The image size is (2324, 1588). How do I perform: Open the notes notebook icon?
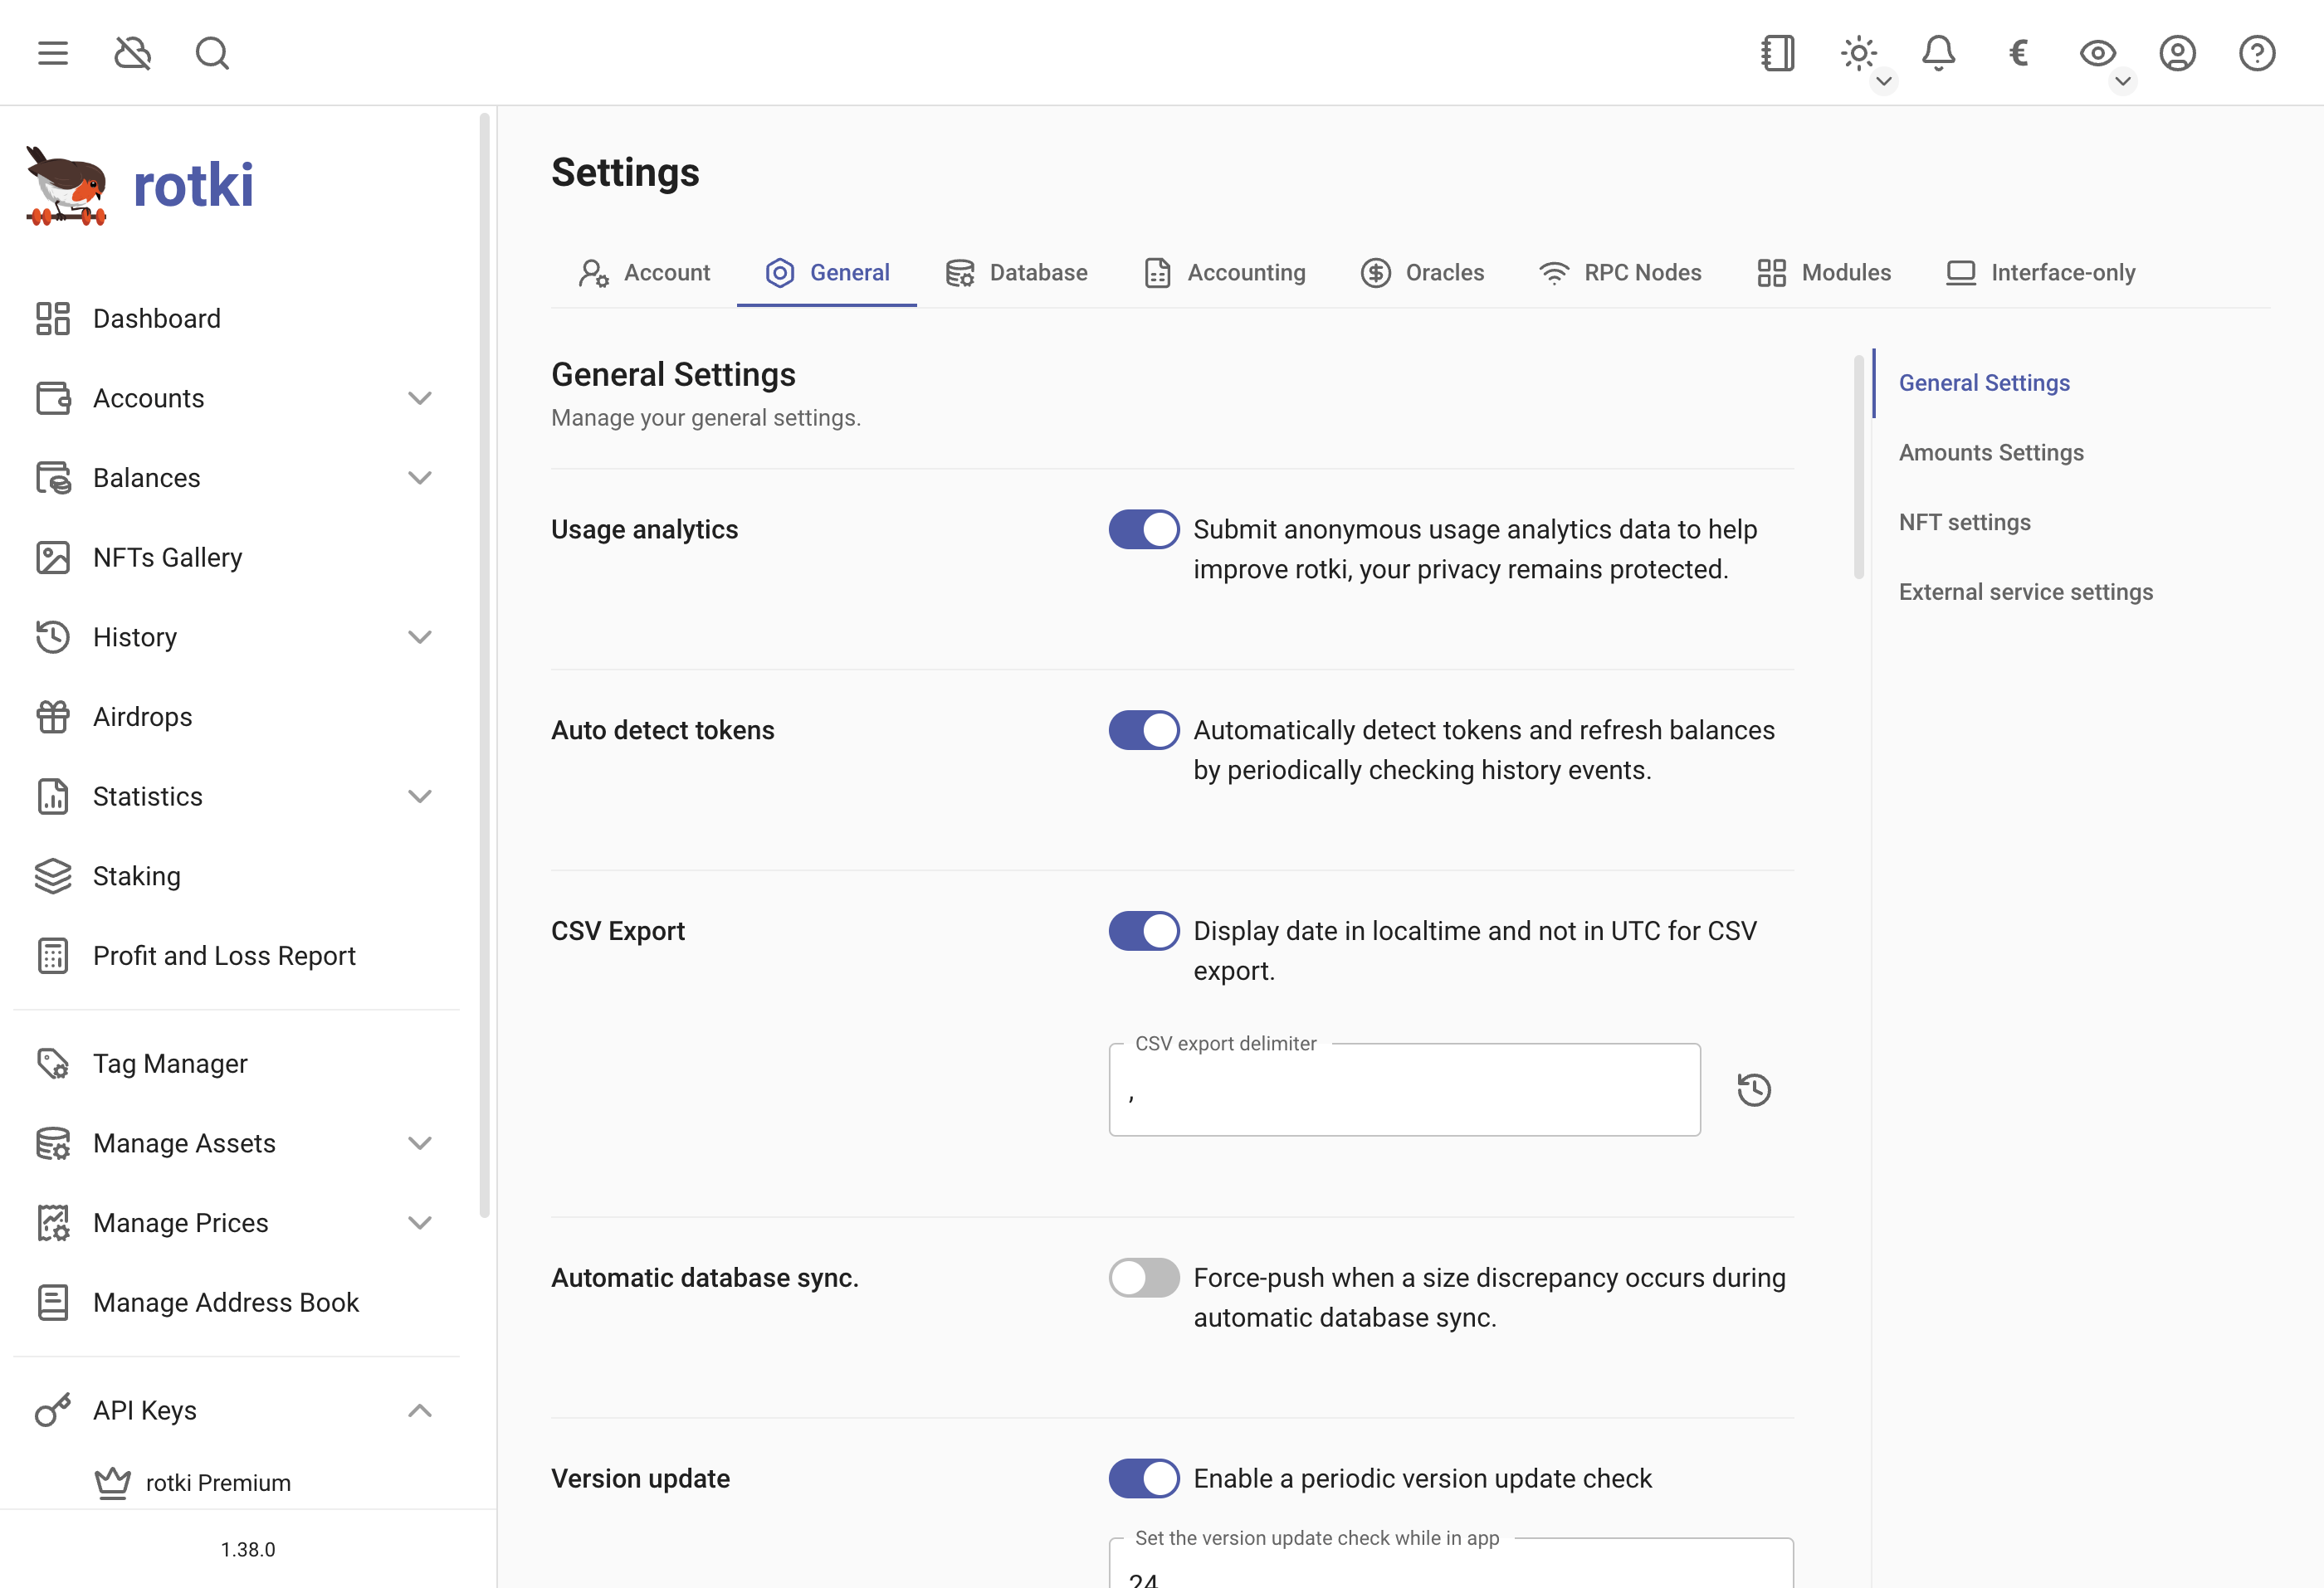tap(1778, 53)
